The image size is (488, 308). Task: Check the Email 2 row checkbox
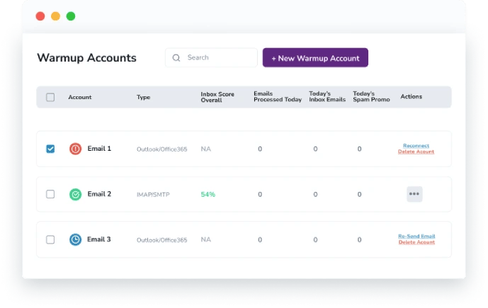[x=50, y=194]
